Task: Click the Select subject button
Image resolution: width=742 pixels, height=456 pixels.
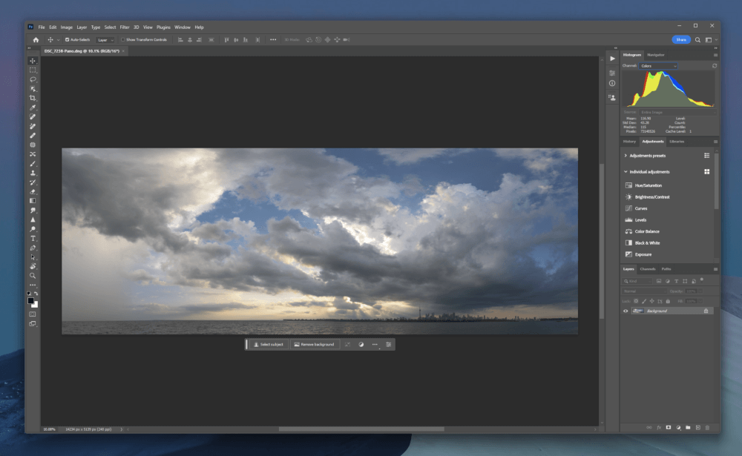Action: [269, 345]
